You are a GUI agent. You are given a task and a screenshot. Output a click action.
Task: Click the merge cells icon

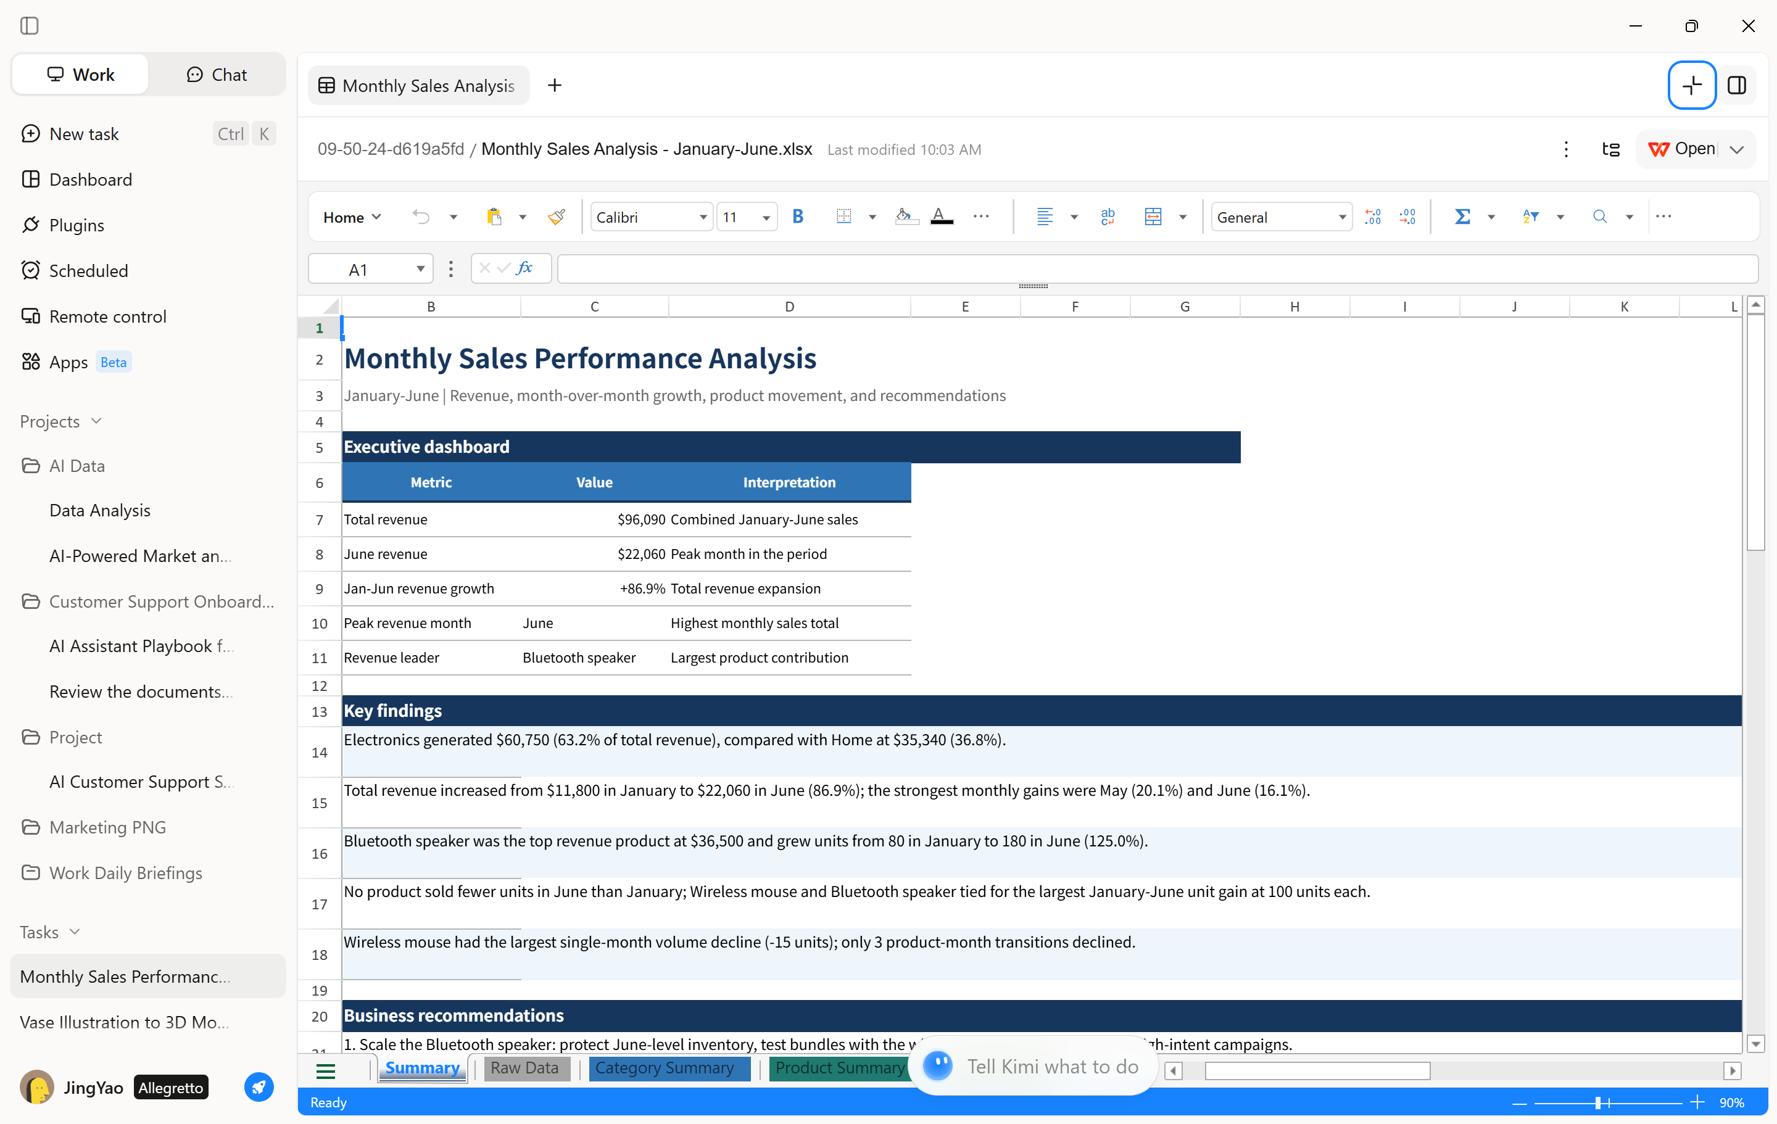[x=1153, y=217]
